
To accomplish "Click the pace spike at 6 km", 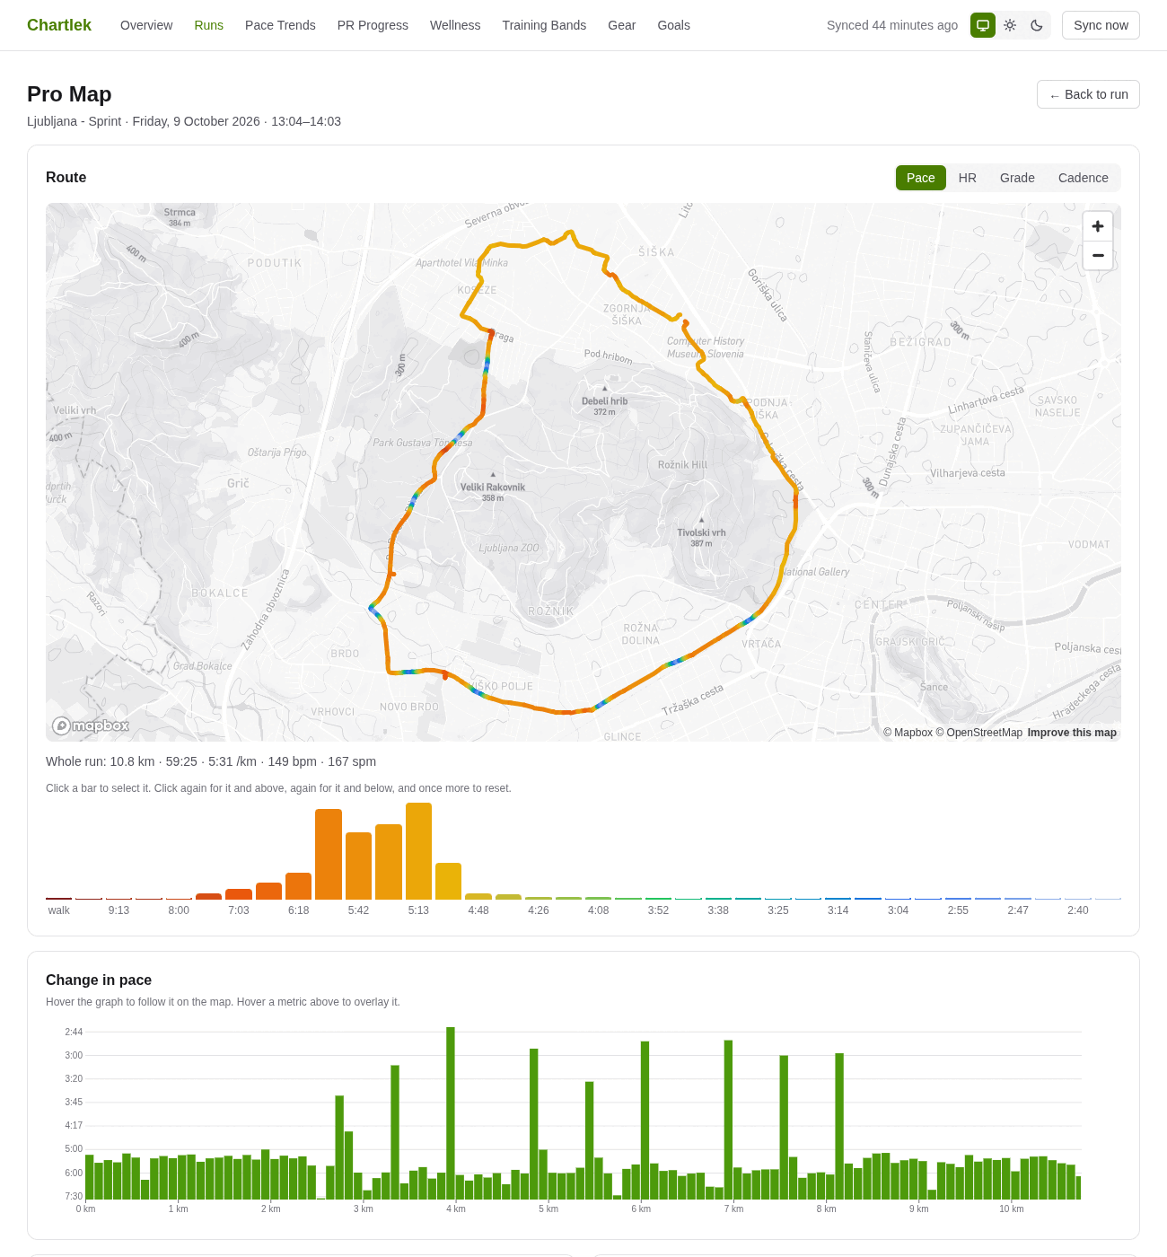I will (x=645, y=1121).
